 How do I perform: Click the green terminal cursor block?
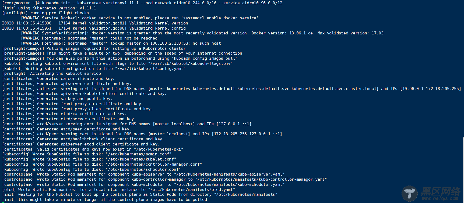(x=3, y=202)
